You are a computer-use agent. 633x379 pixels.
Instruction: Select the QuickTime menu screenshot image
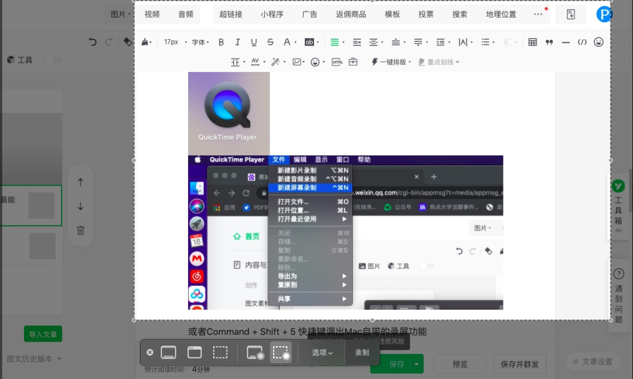pos(346,233)
